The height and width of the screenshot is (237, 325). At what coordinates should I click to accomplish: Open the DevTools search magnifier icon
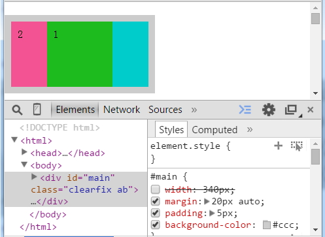point(17,110)
